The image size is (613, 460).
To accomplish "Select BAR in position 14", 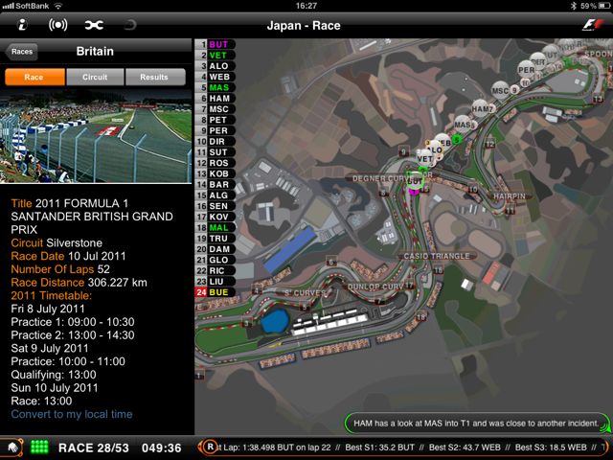I will [x=216, y=184].
